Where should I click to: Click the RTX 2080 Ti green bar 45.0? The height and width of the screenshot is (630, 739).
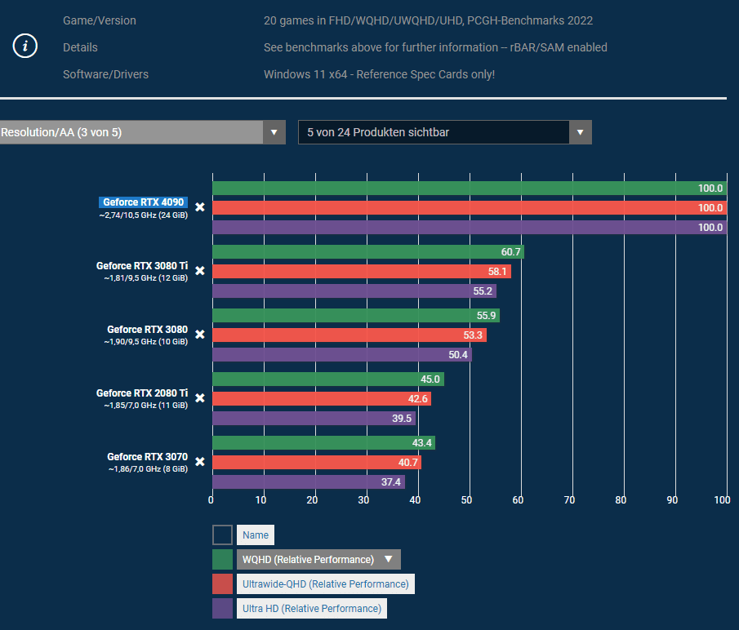coord(328,379)
